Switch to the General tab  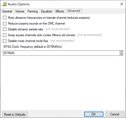coord(7,11)
